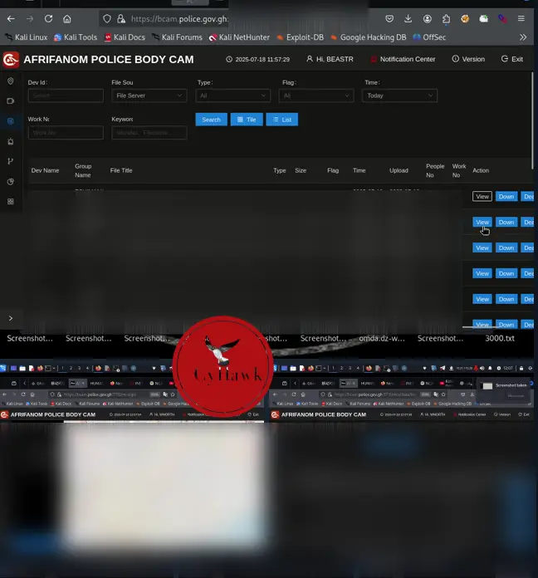This screenshot has height=578, width=538.
Task: Click the browser home icon
Action: (x=67, y=18)
